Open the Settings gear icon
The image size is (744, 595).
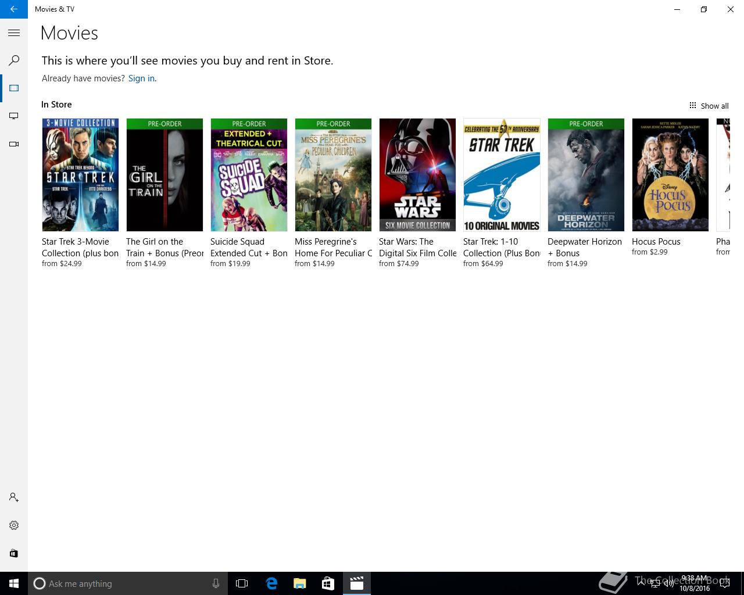[14, 525]
